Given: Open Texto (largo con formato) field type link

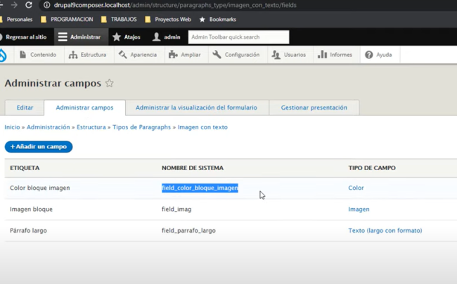Looking at the screenshot, I should tap(385, 231).
